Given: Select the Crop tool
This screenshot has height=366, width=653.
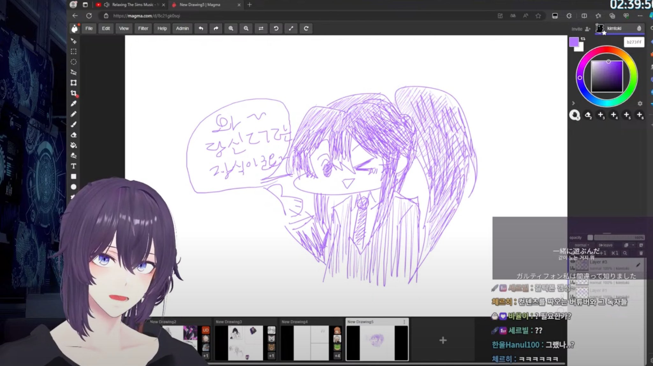Looking at the screenshot, I should (x=73, y=93).
